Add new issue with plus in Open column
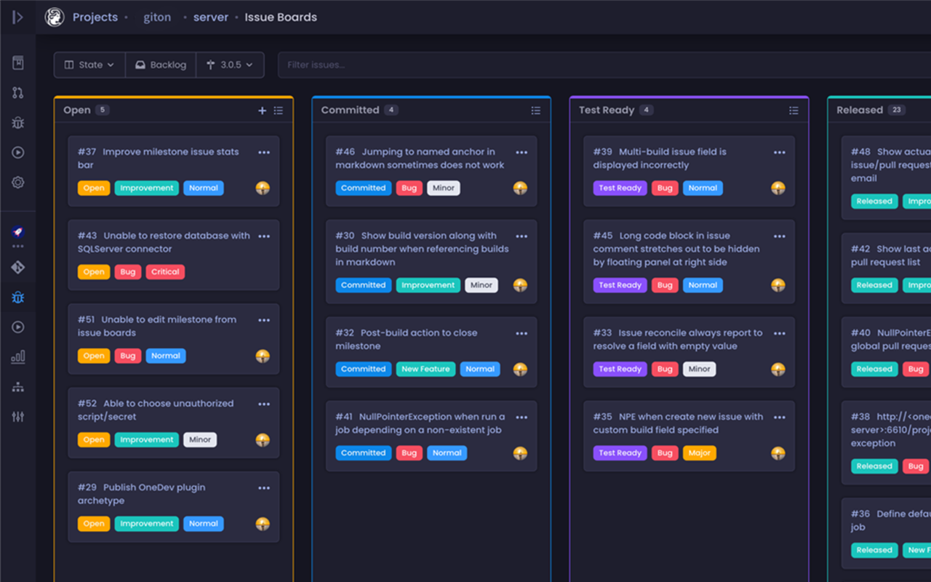Image resolution: width=931 pixels, height=582 pixels. tap(263, 111)
